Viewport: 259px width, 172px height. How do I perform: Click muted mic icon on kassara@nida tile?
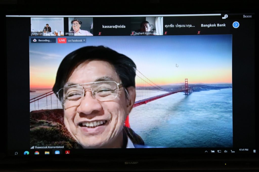tap(100, 33)
